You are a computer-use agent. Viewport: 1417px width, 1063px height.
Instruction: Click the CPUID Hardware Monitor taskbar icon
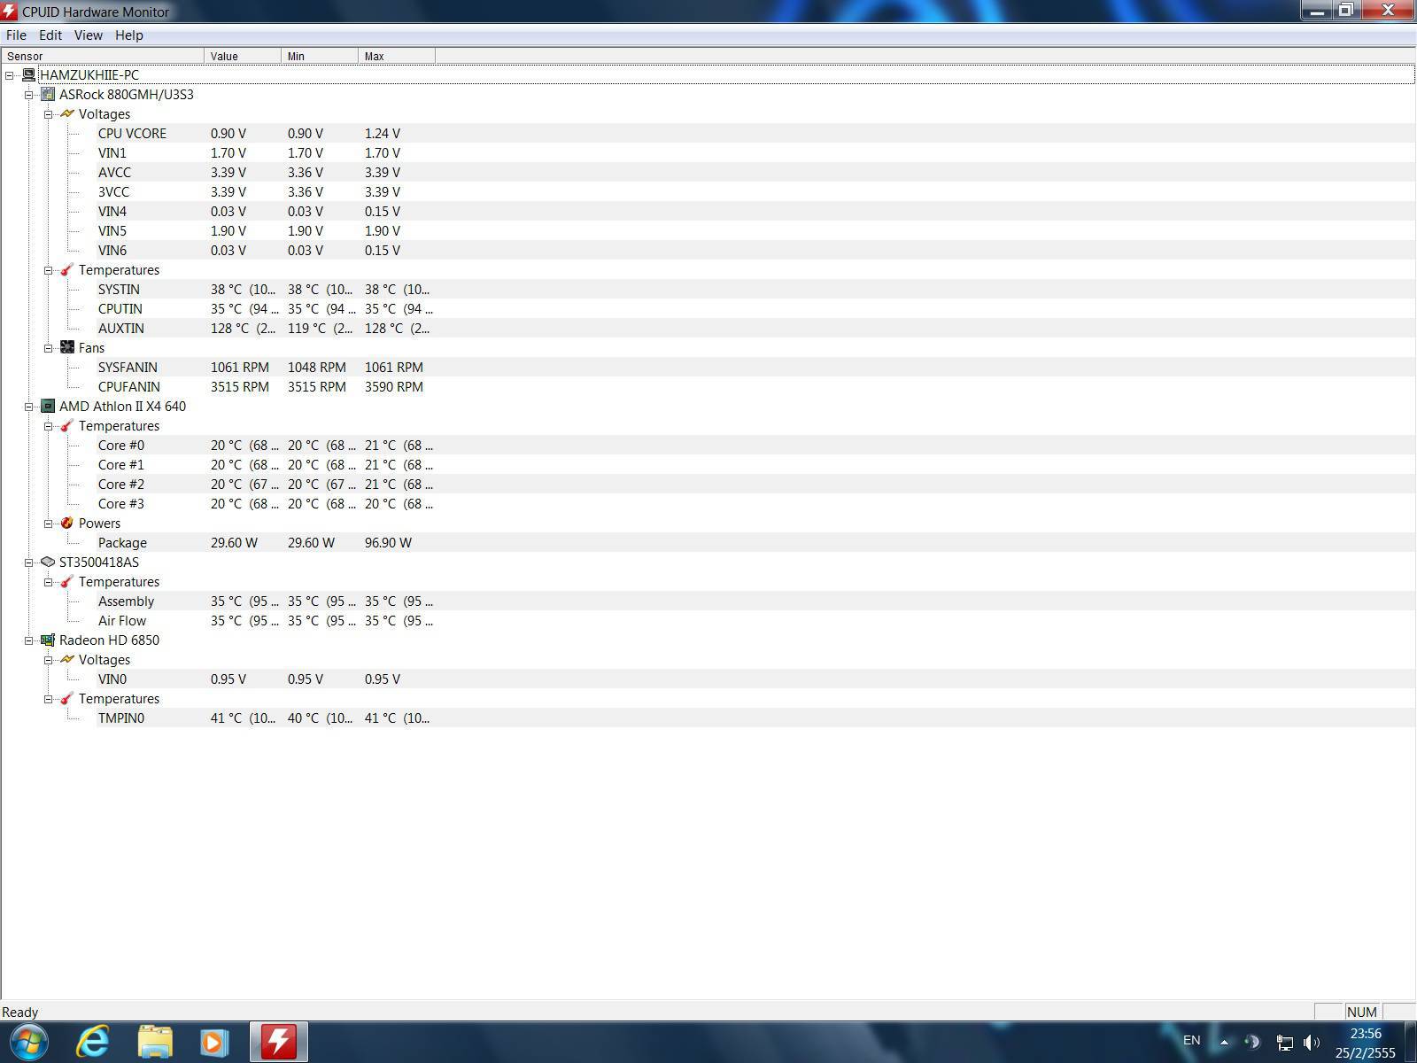pos(279,1042)
